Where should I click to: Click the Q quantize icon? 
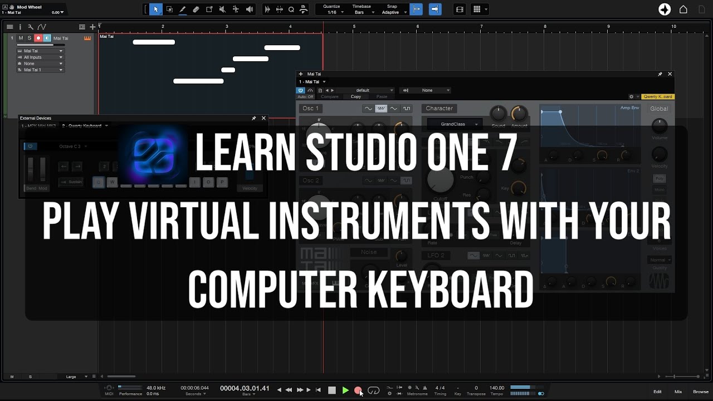[291, 9]
